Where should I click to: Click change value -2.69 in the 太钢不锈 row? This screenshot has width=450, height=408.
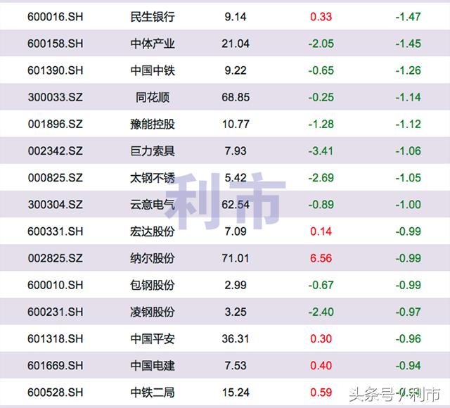[x=321, y=178]
